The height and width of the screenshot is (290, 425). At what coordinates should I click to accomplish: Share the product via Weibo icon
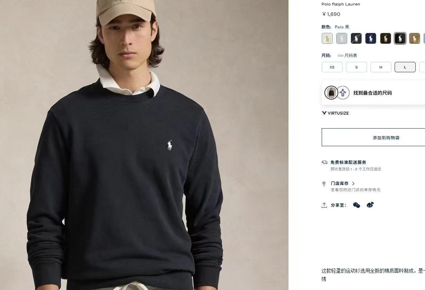370,205
